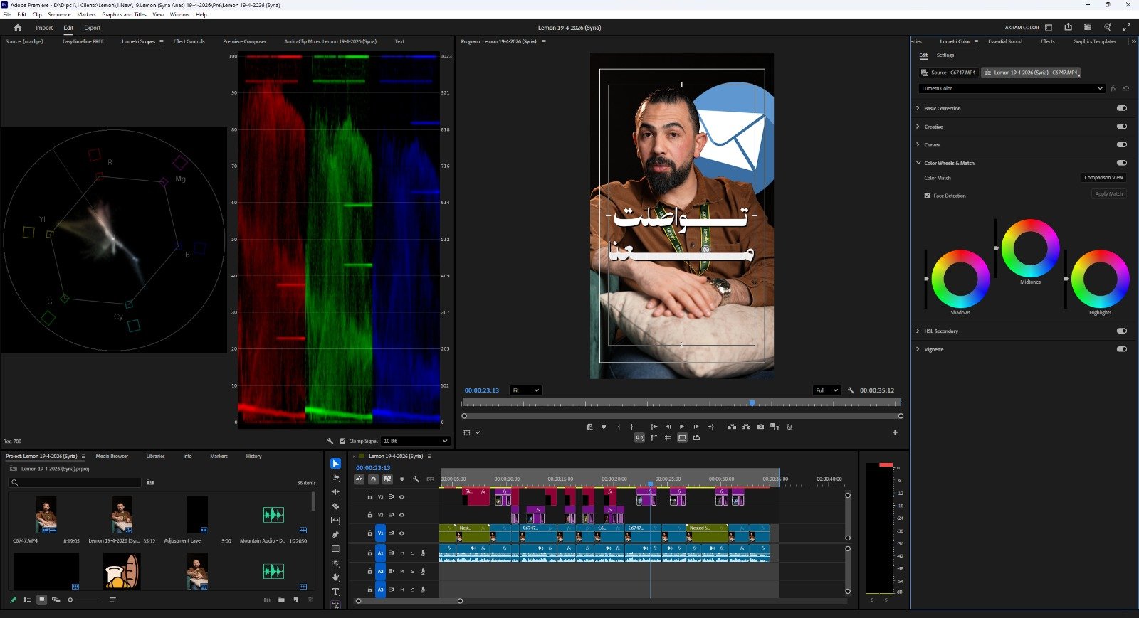
Task: Switch Project panel to Freeform view
Action: (56, 600)
